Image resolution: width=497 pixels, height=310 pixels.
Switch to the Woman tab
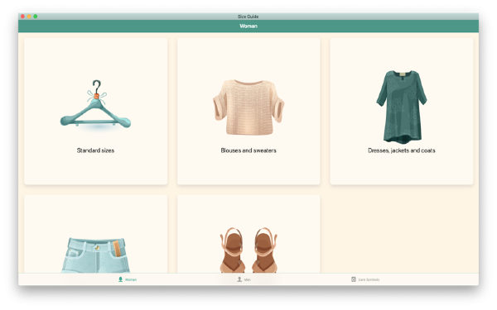(128, 279)
